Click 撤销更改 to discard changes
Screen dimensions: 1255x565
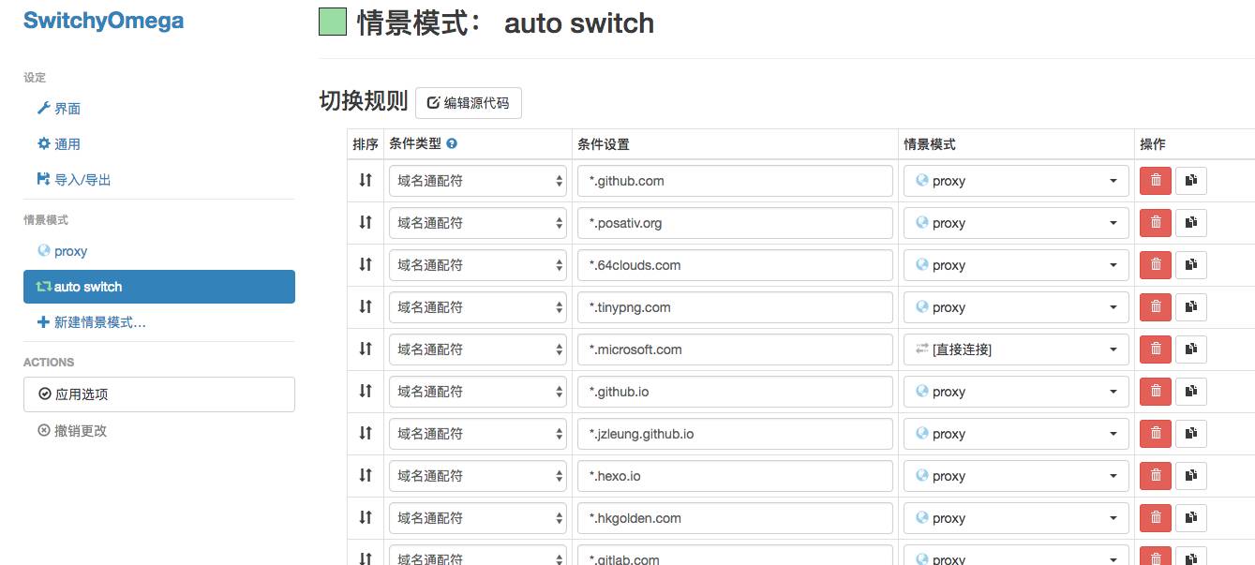coord(72,431)
